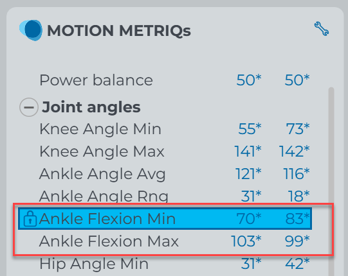
Task: Select the Ankle Flexion Max metric
Action: pyautogui.click(x=174, y=241)
